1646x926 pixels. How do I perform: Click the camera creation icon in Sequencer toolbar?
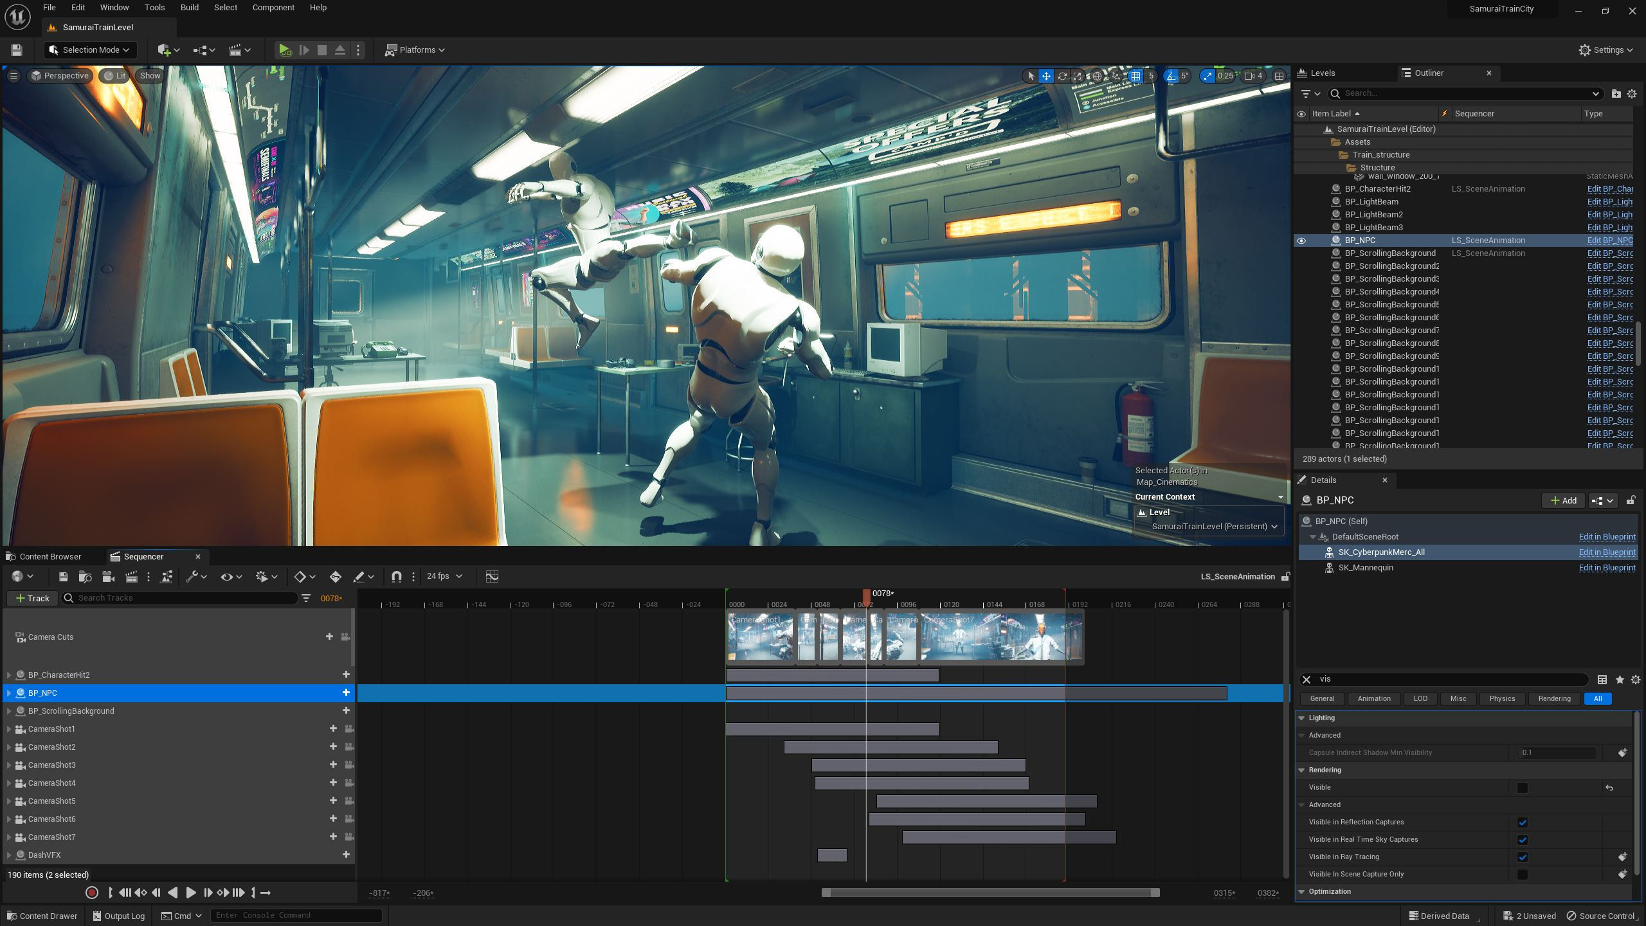(109, 576)
